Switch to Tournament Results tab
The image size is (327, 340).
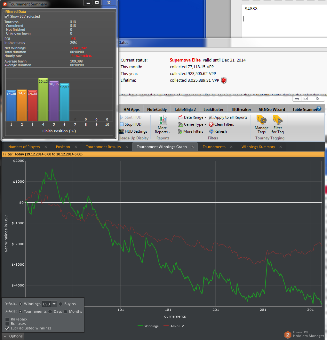(x=103, y=147)
